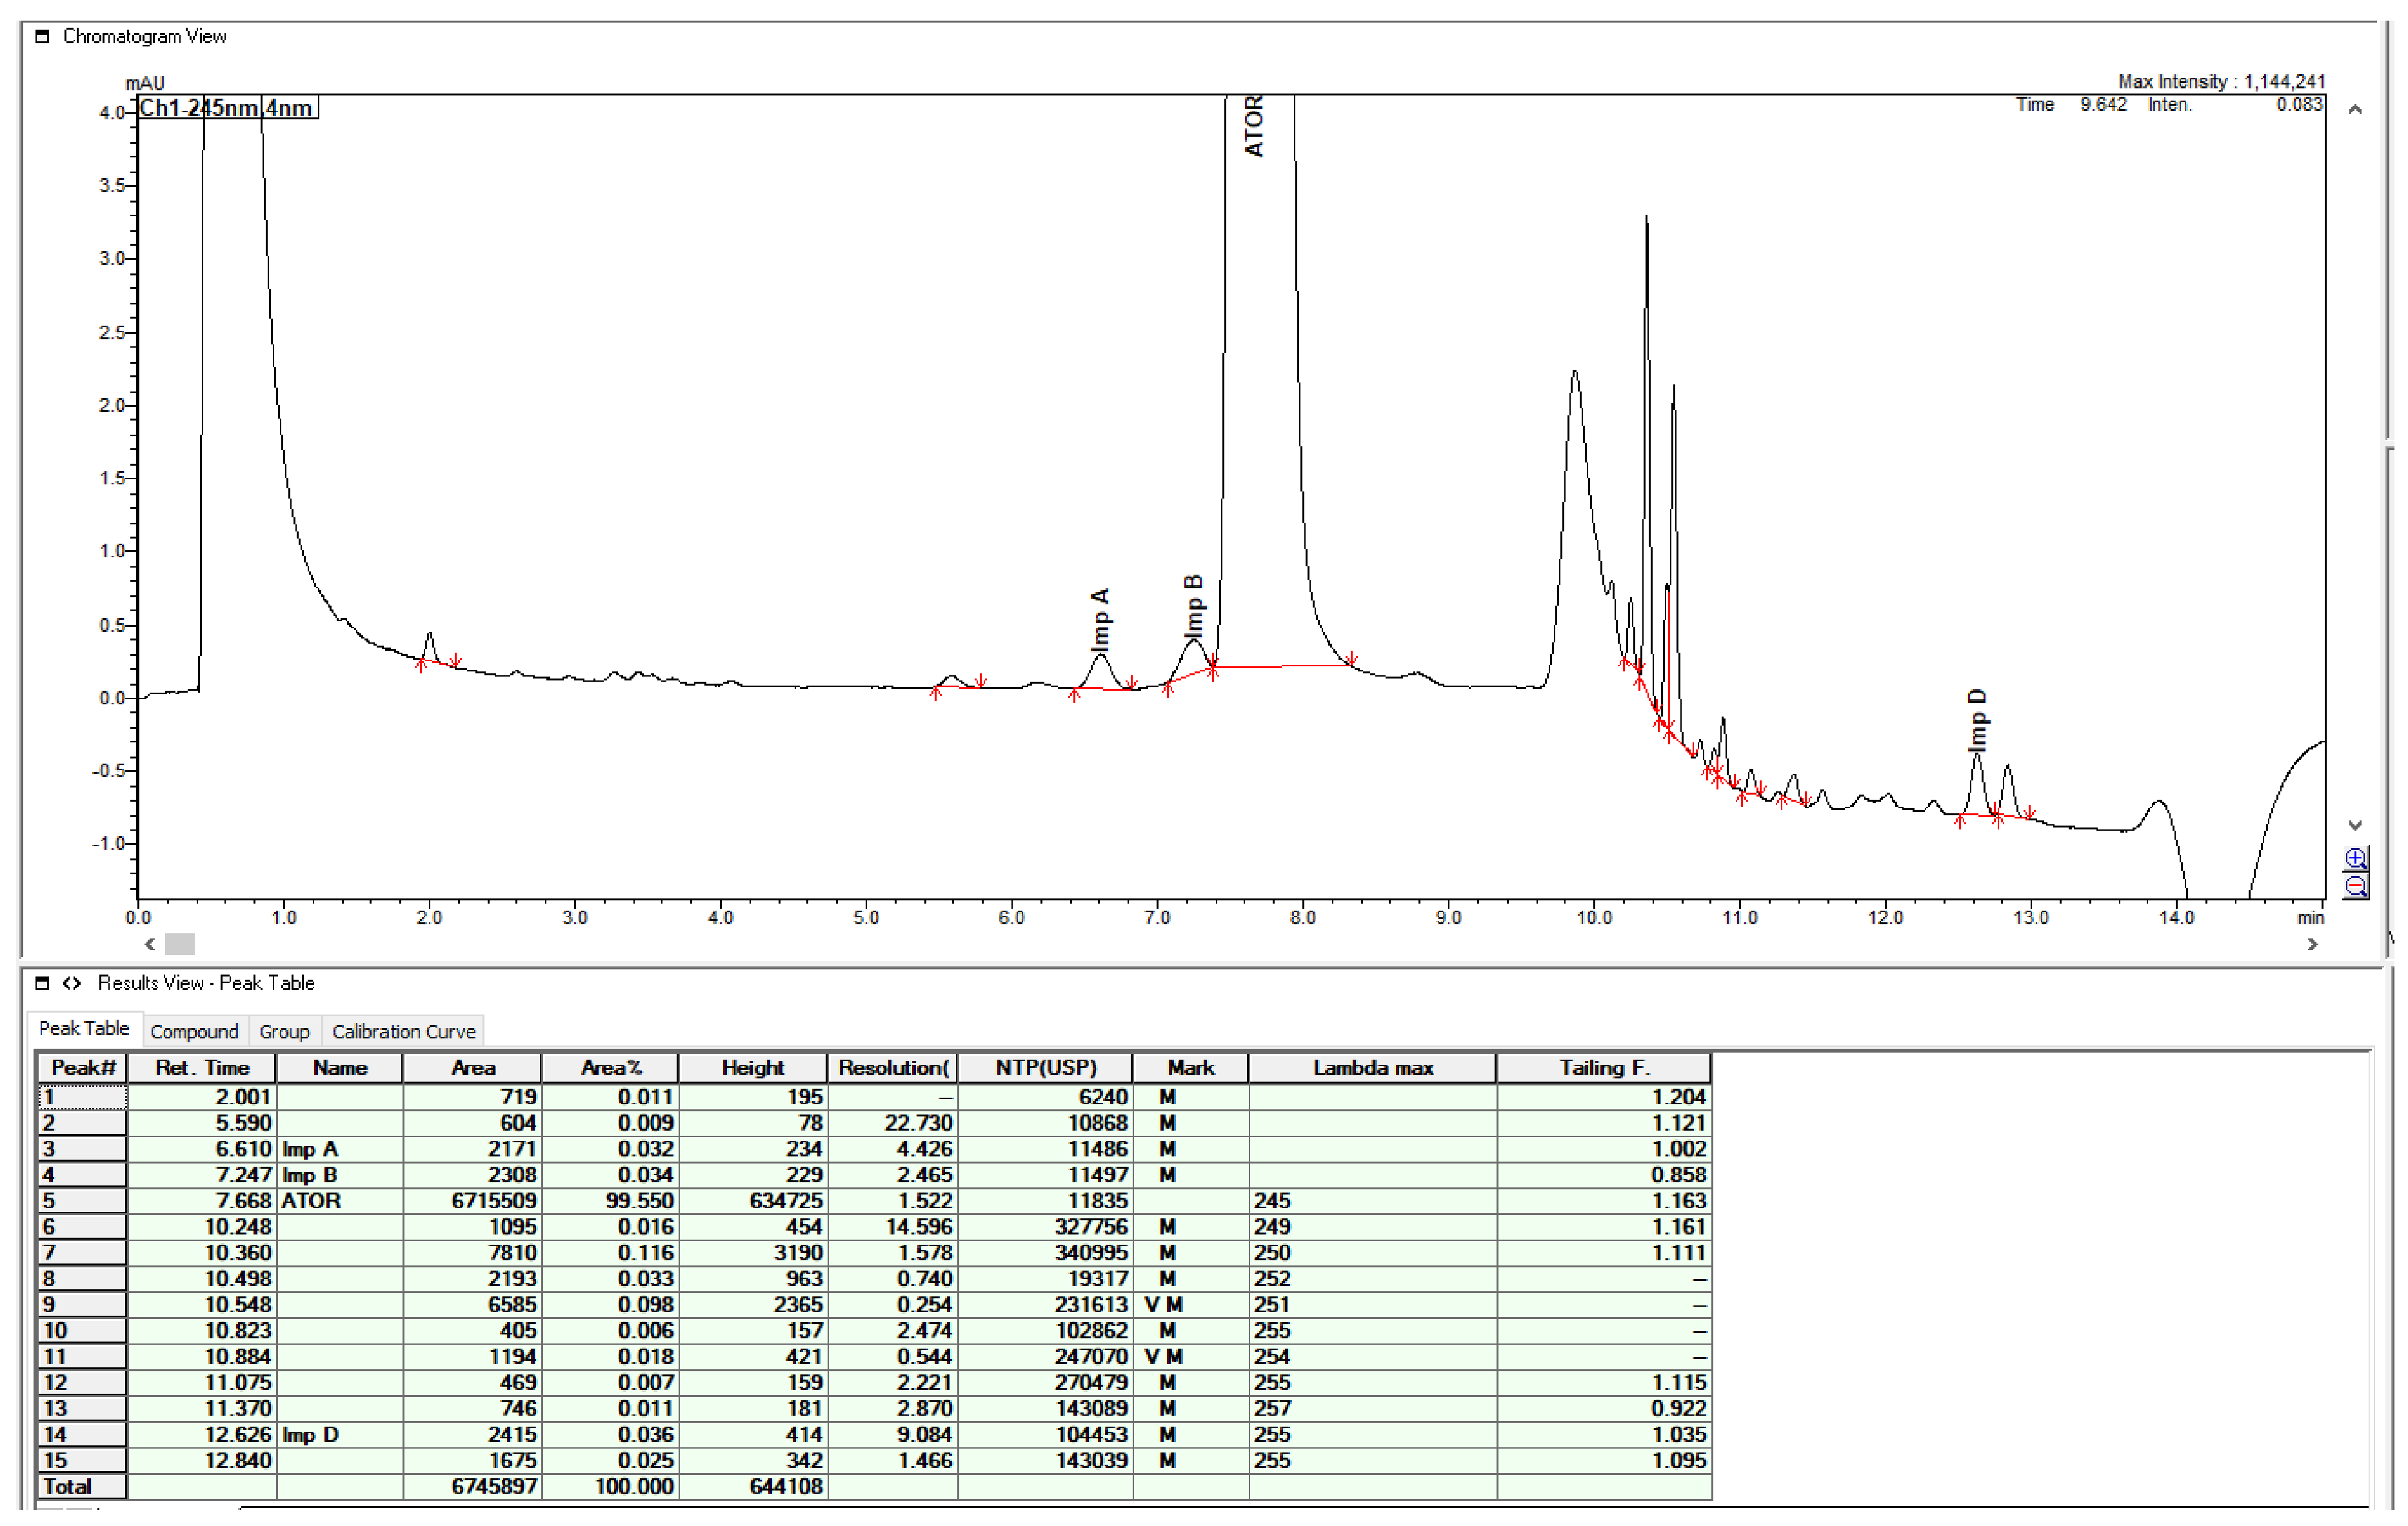Open the Group tab
This screenshot has height=1526, width=2408.
pos(284,1031)
